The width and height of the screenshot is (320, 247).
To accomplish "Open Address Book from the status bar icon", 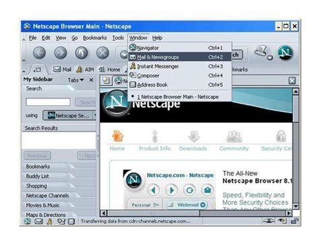I will tap(72, 221).
